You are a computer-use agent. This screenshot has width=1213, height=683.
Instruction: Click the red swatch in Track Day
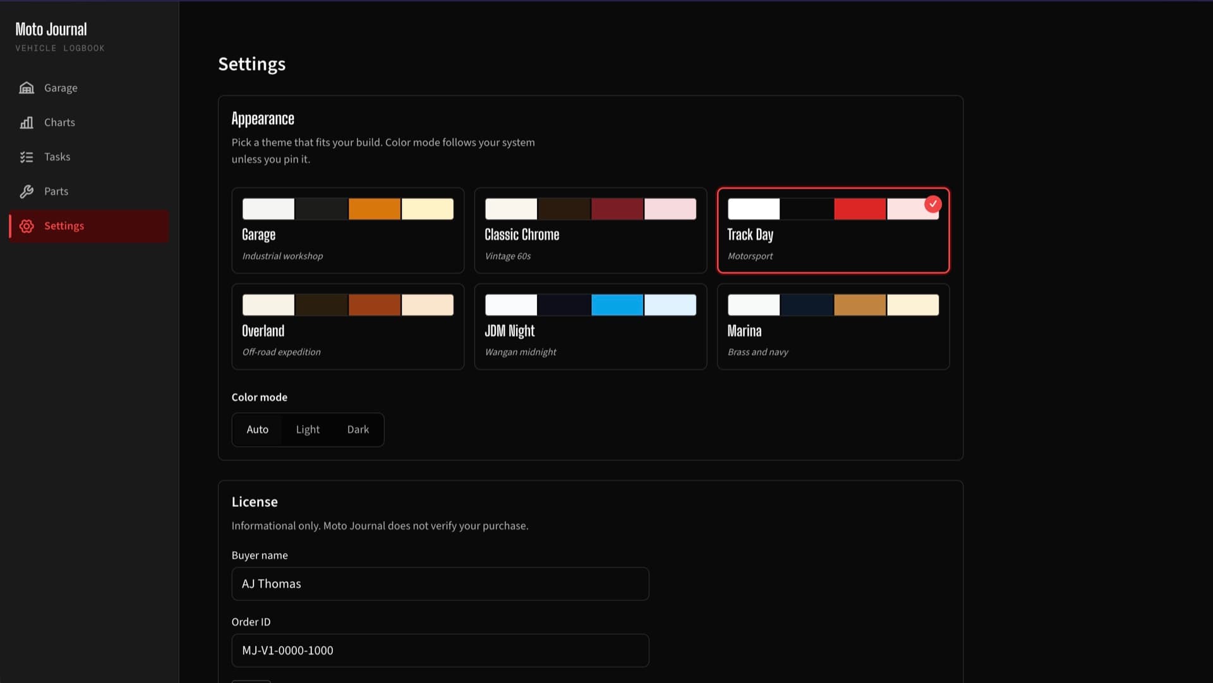point(859,209)
